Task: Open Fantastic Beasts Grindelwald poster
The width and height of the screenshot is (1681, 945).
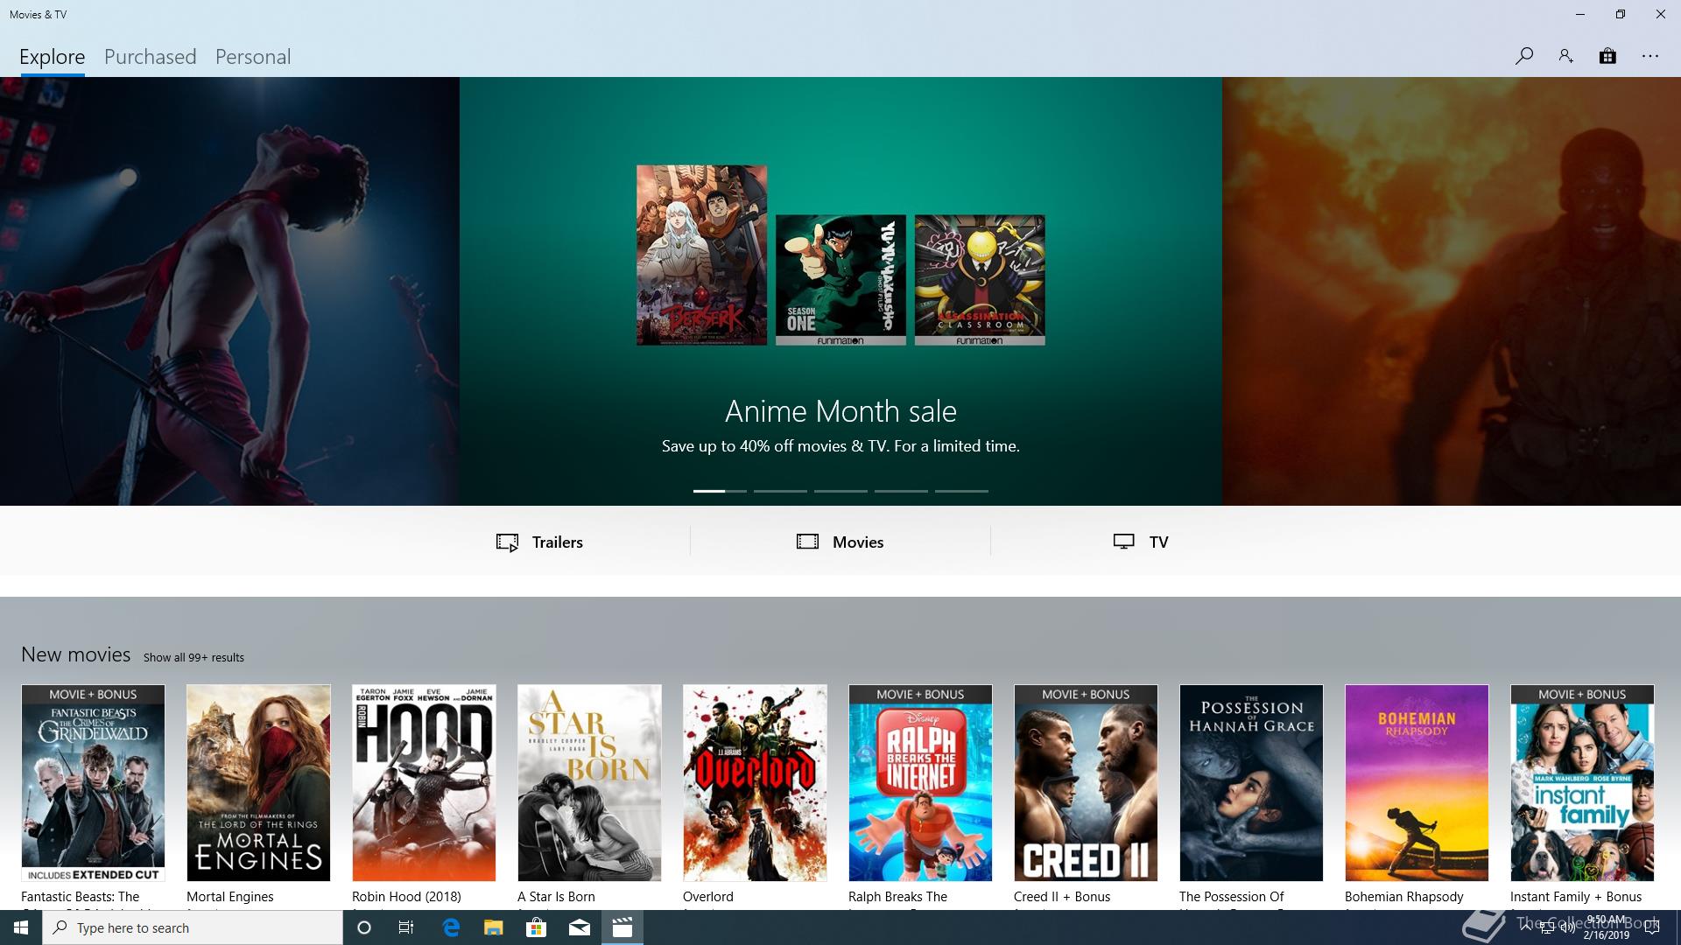Action: [93, 783]
